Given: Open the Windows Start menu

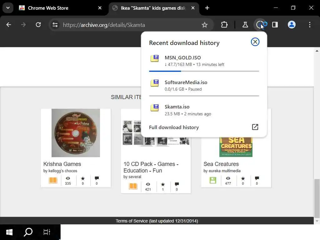Looking at the screenshot, I should coord(9,232).
